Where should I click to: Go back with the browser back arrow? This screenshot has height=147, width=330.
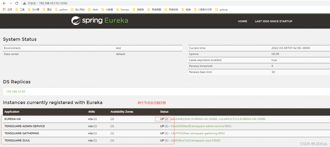(x=4, y=3)
